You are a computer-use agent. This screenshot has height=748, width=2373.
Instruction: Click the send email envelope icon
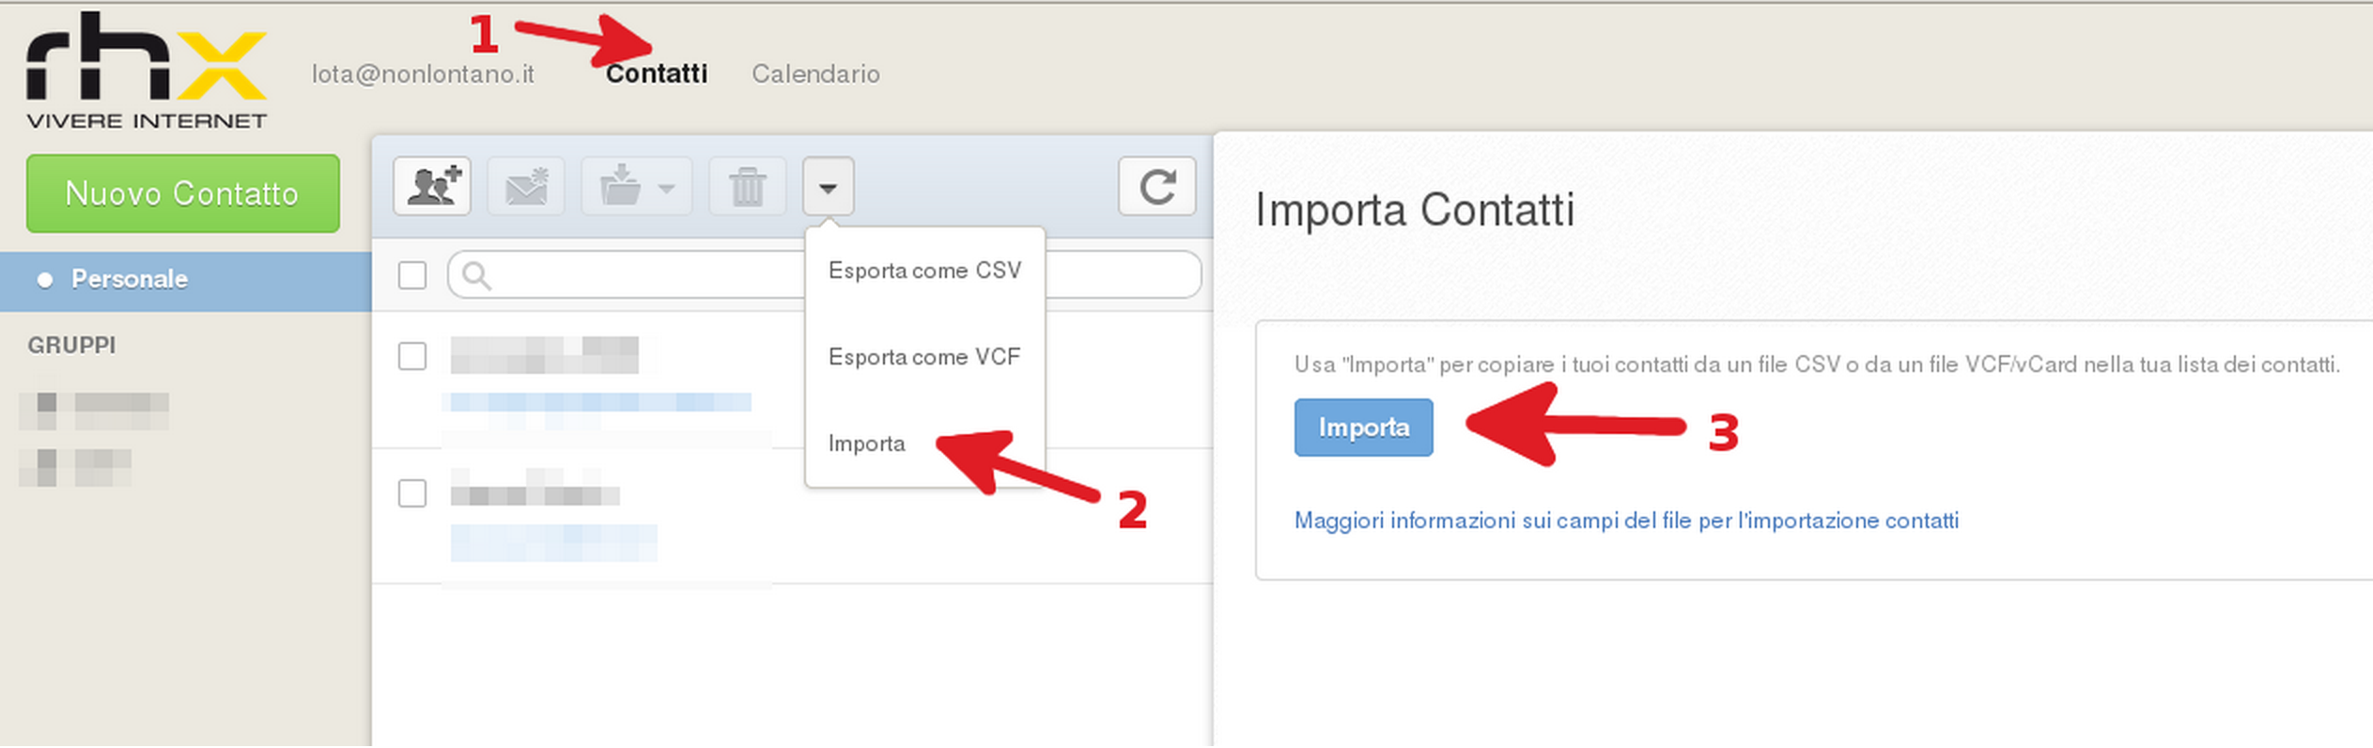tap(526, 186)
